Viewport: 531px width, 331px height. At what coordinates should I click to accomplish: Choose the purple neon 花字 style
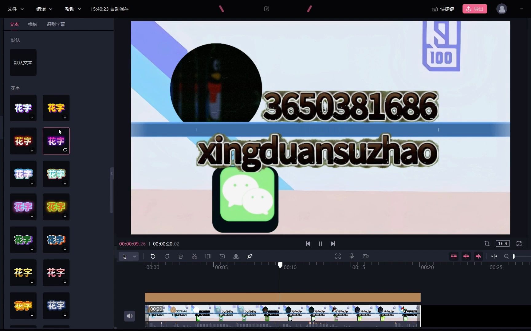(x=23, y=207)
